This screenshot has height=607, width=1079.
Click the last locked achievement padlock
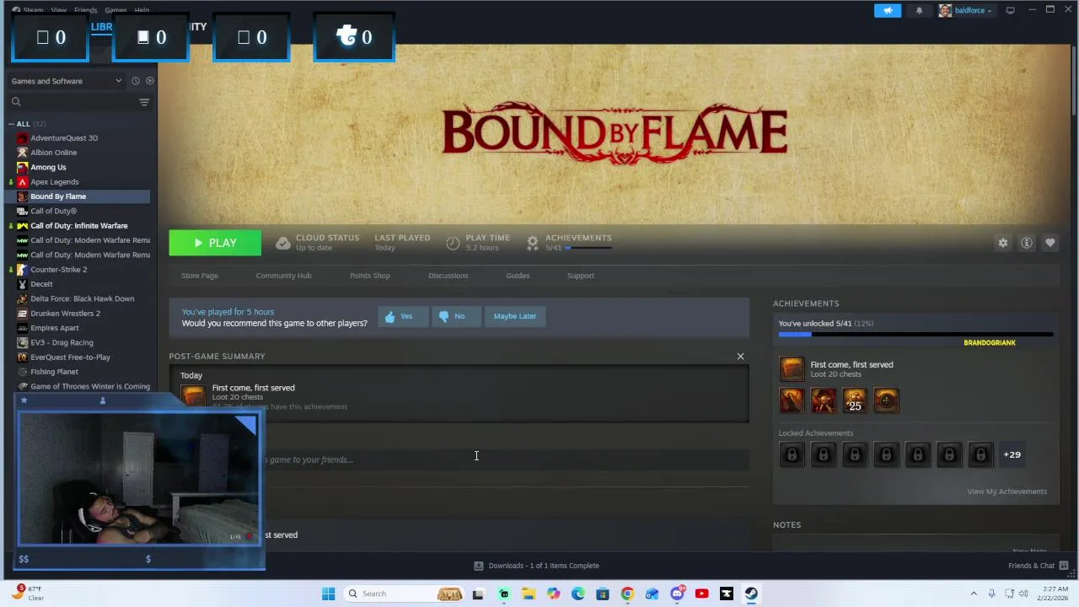point(980,454)
